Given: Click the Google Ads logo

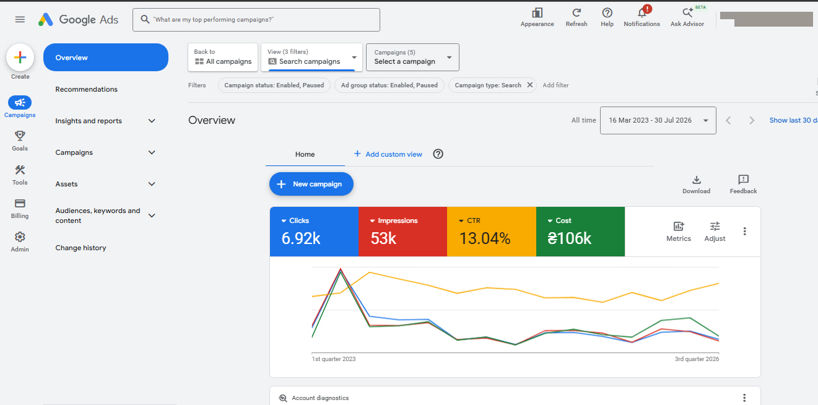Looking at the screenshot, I should (x=78, y=19).
